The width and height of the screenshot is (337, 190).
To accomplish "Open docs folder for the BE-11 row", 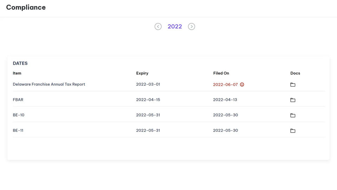I will click(293, 131).
